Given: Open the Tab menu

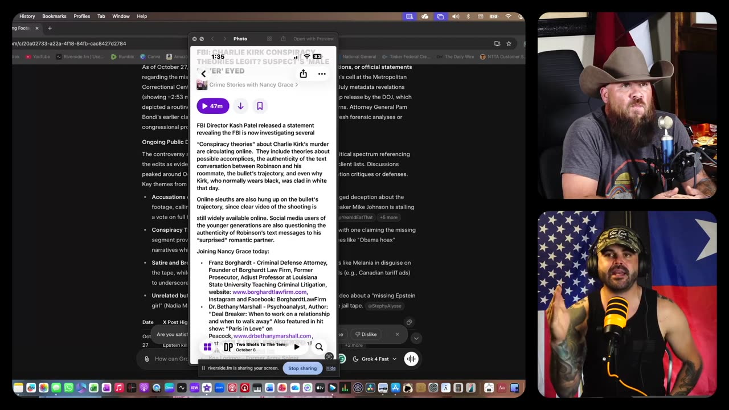Looking at the screenshot, I should pos(101,17).
